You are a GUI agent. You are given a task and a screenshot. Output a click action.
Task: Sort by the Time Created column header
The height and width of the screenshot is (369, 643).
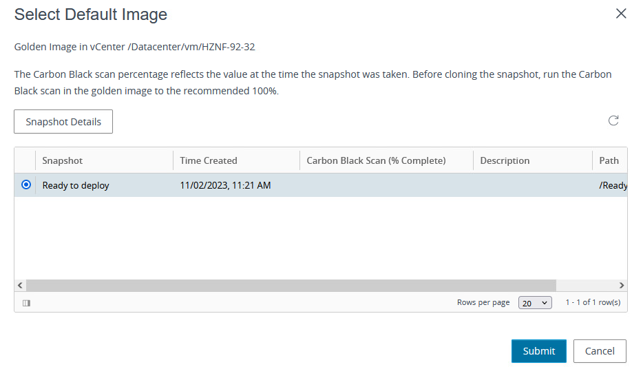209,160
